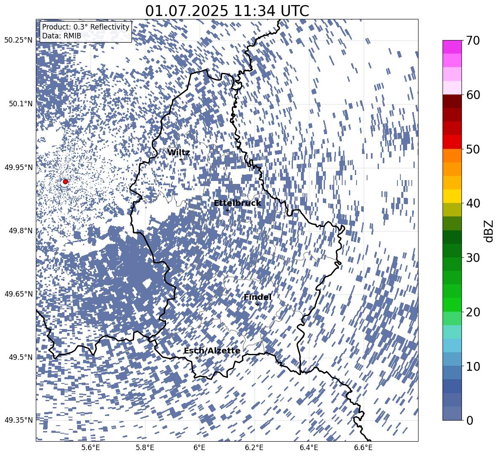
Task: Click the Wiltz city label
Action: pos(179,152)
